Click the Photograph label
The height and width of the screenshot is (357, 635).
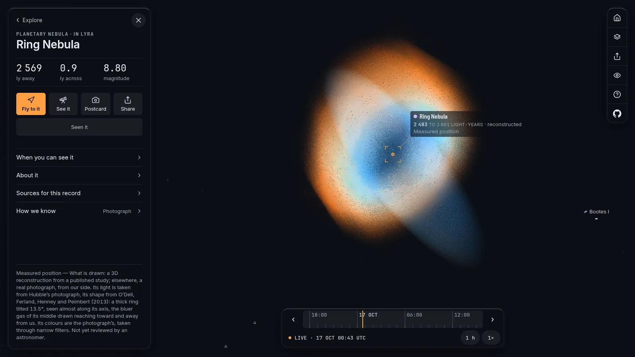point(117,211)
